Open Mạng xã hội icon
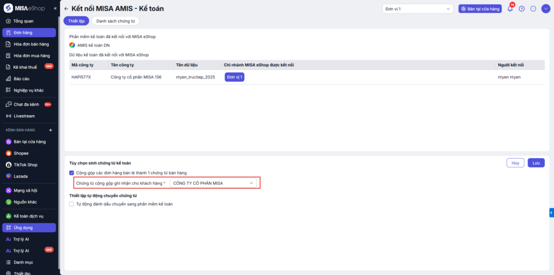Screen dimensions: 554x275 pyautogui.click(x=9, y=191)
